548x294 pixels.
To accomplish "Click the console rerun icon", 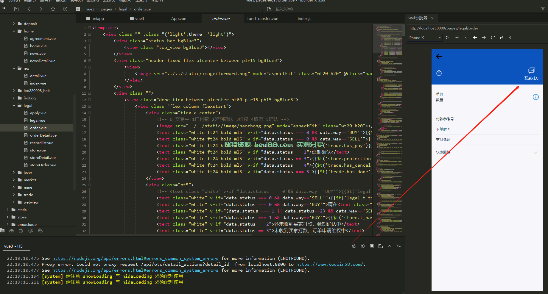I will (363, 246).
